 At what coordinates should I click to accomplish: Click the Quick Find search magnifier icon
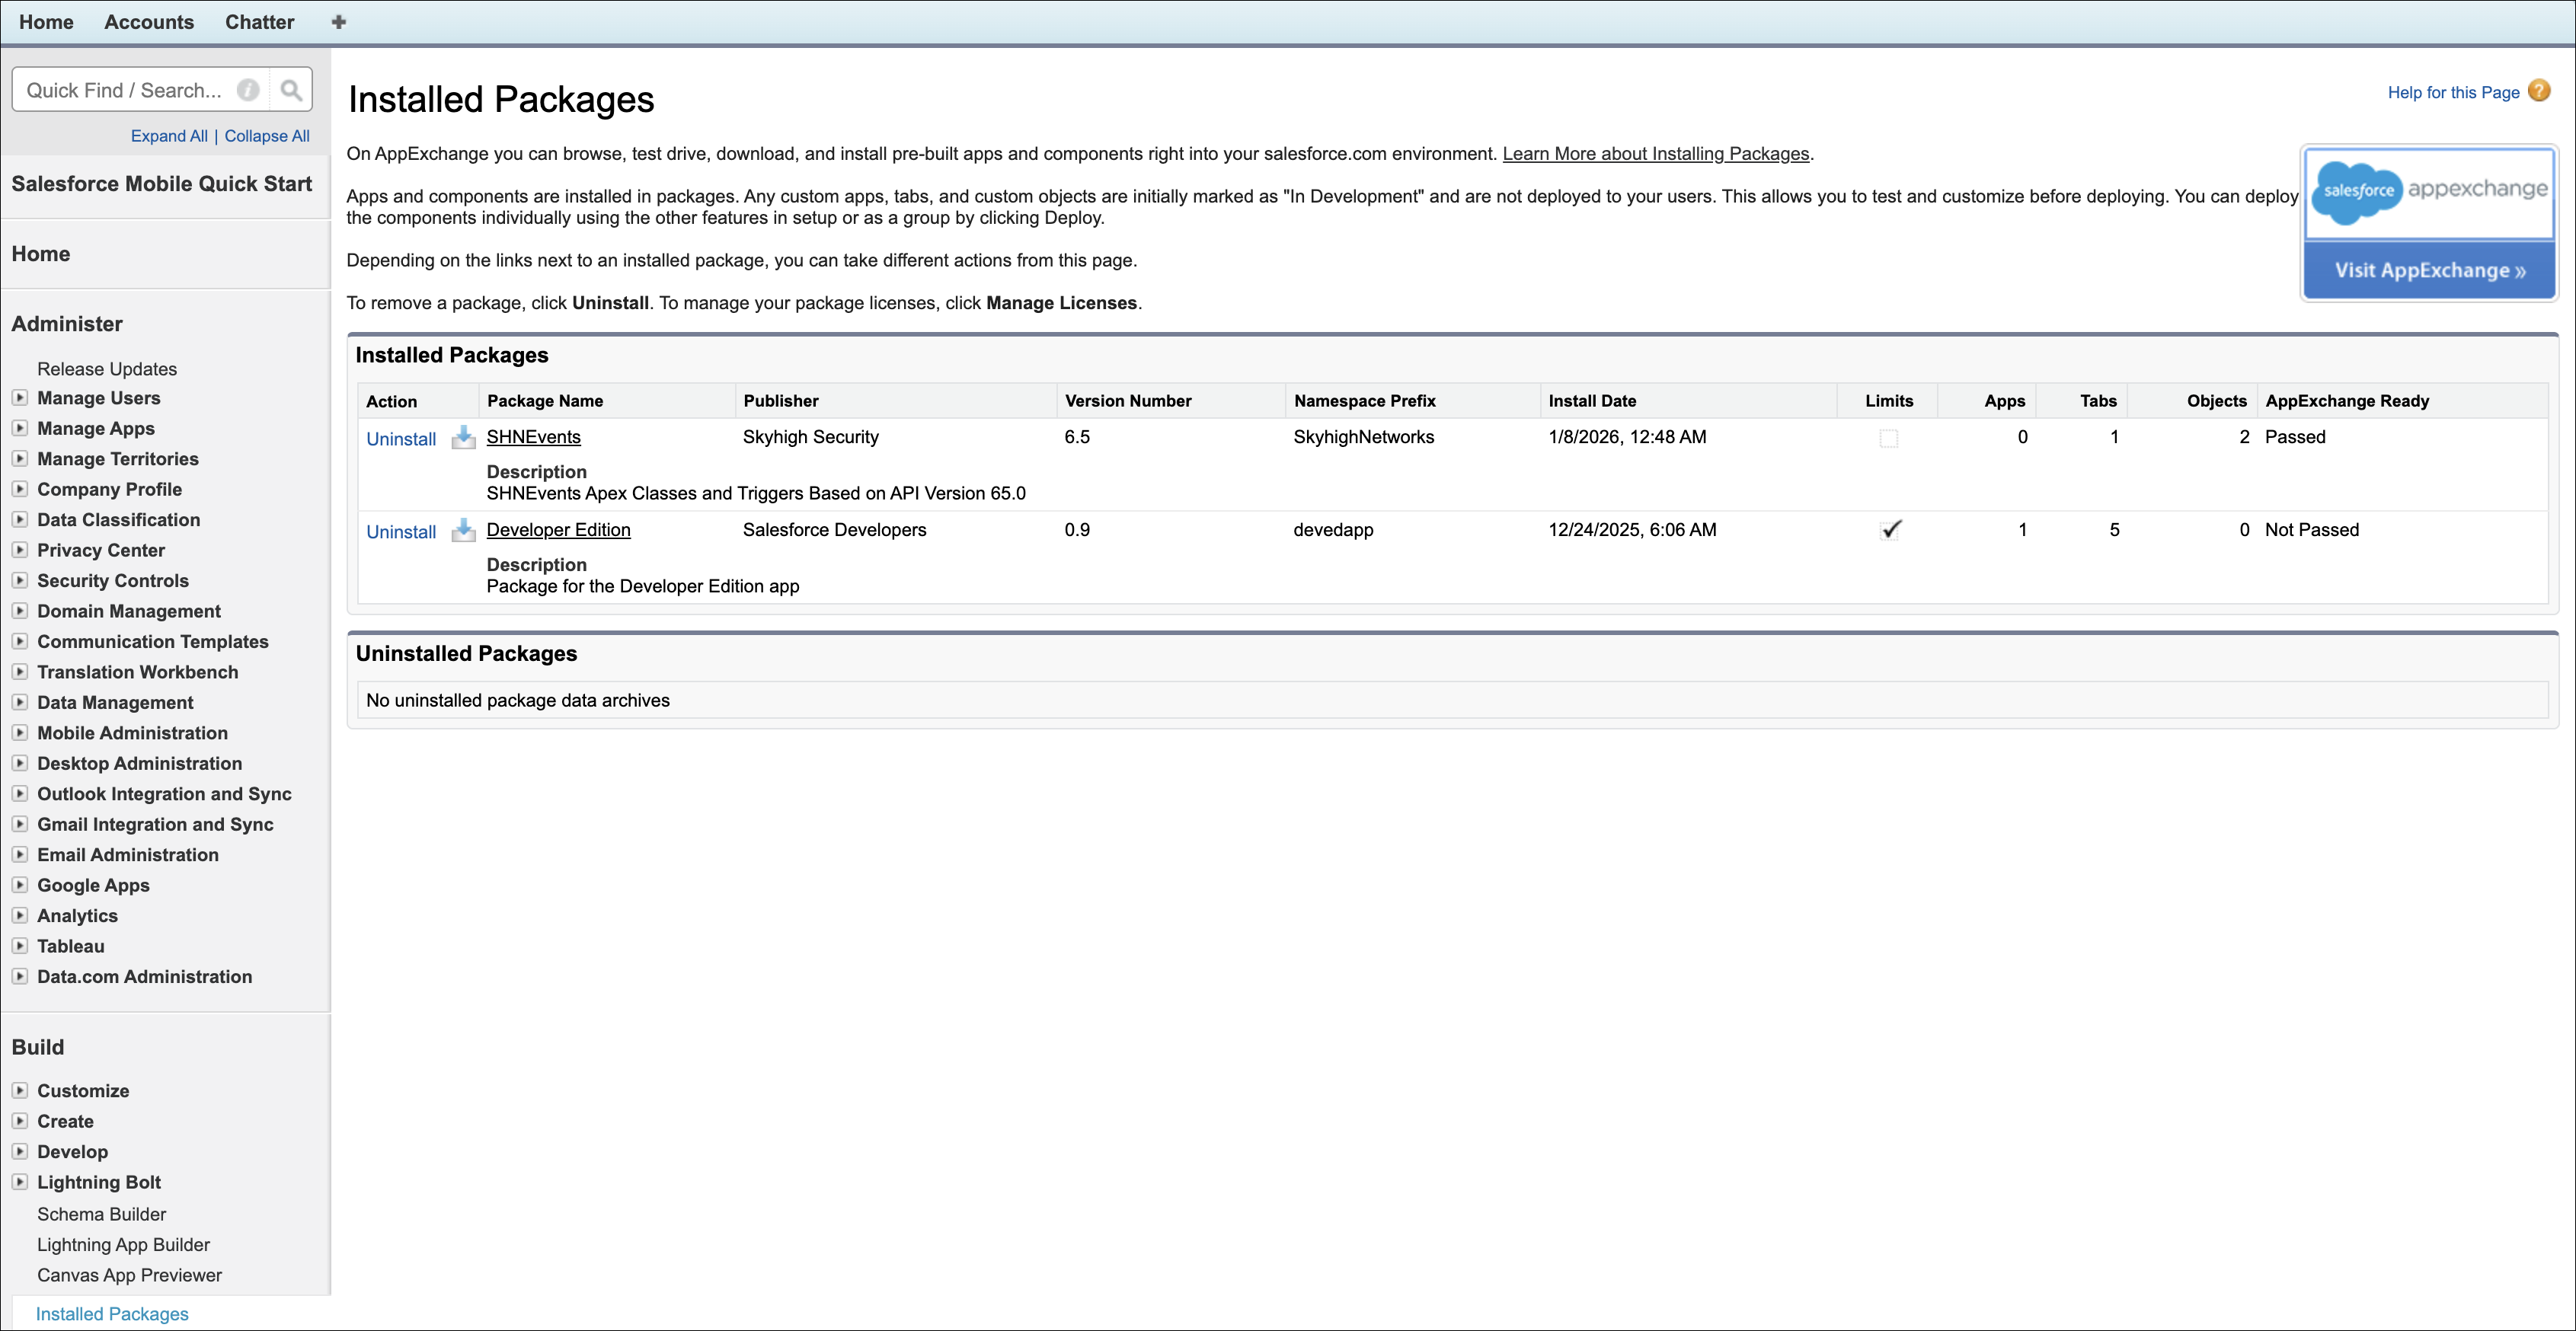tap(291, 90)
